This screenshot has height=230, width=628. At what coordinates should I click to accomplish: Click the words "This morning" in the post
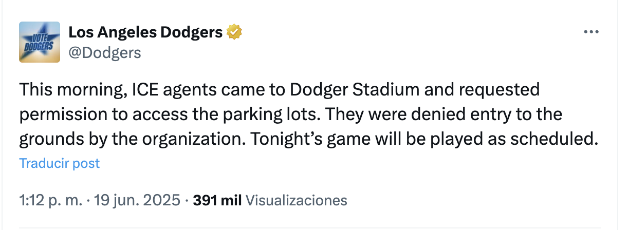[x=70, y=89]
